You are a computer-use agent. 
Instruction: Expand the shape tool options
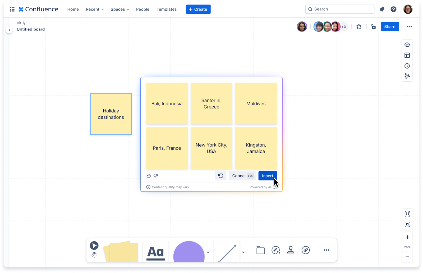[x=208, y=252]
